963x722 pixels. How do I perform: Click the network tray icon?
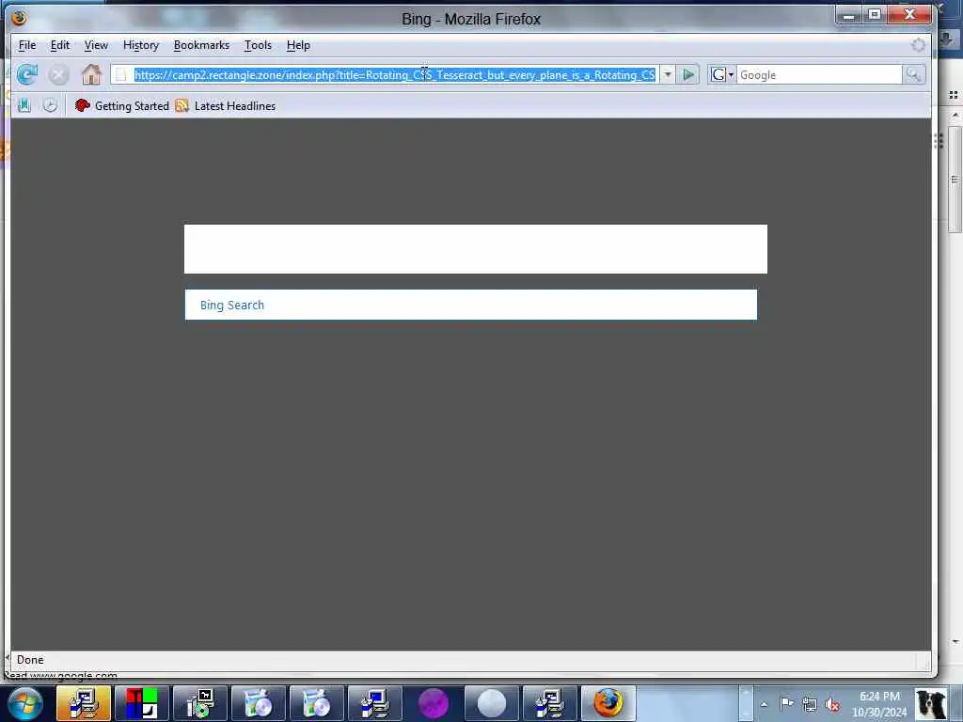[810, 704]
